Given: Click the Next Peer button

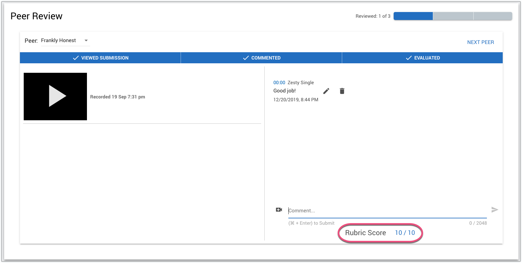Looking at the screenshot, I should click(x=480, y=42).
